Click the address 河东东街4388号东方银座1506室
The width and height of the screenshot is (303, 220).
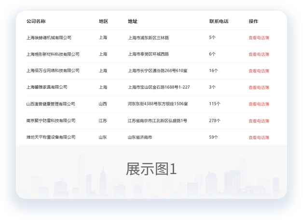pos(158,104)
